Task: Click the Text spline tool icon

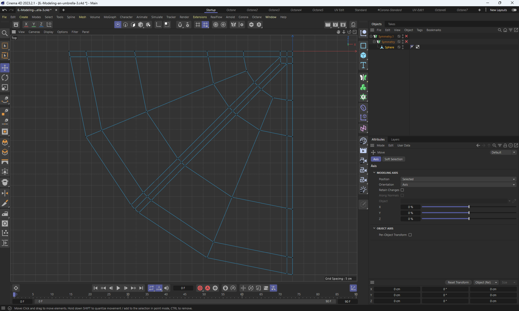Action: (363, 65)
